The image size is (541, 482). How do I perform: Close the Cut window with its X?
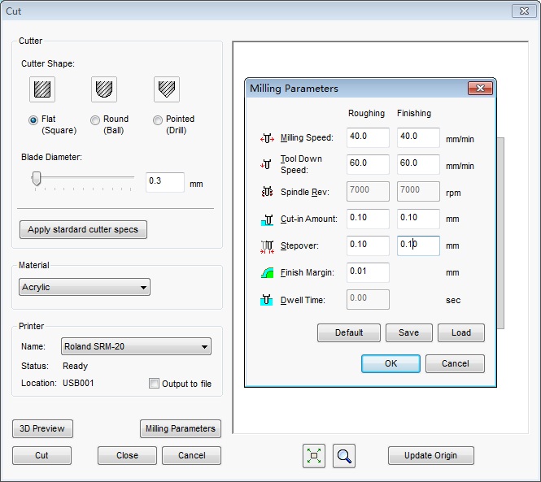coord(524,11)
